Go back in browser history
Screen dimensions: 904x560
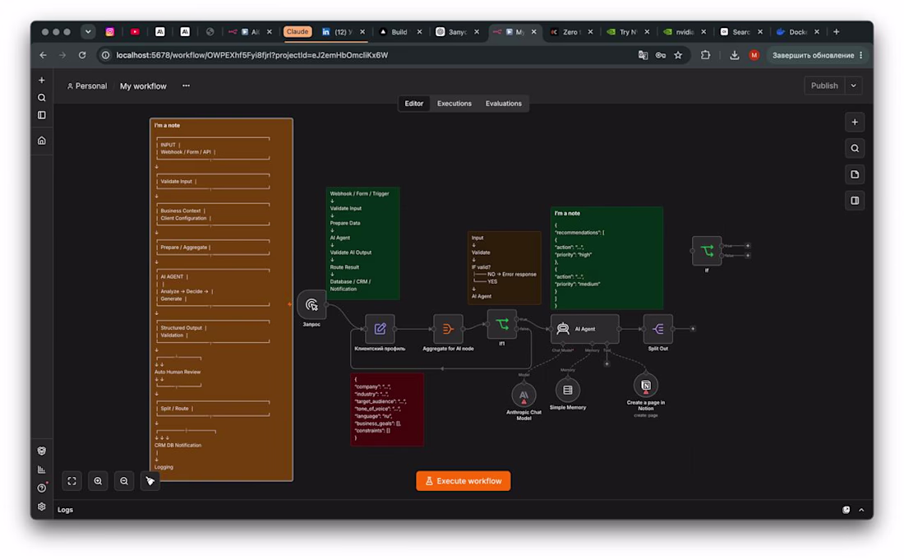point(44,55)
